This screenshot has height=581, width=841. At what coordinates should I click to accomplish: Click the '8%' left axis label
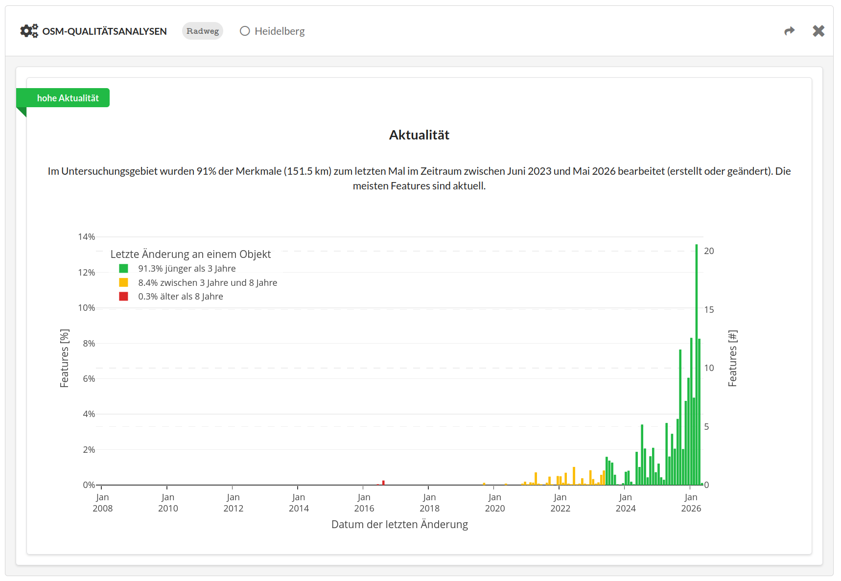89,344
